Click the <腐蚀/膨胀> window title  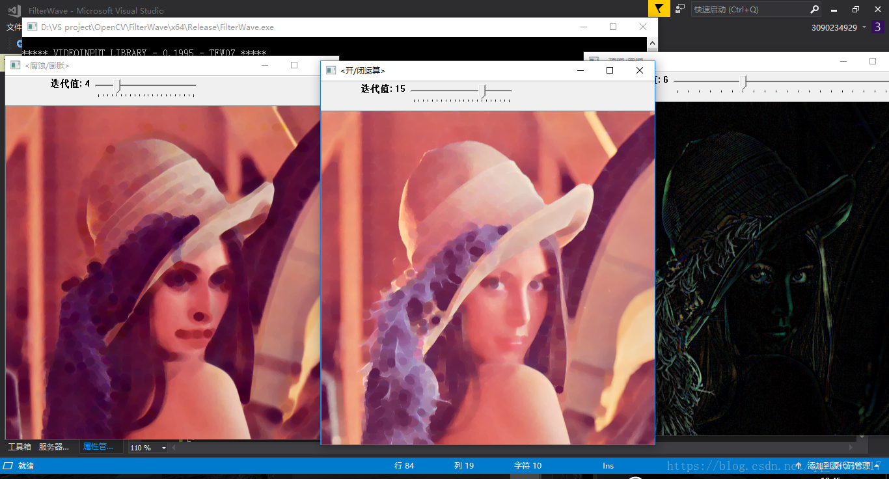click(x=47, y=65)
